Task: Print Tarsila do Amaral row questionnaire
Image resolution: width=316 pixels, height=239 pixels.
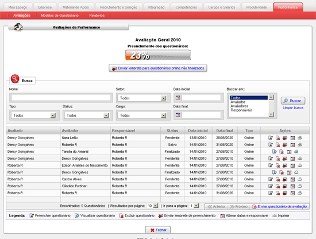Action: (296, 152)
